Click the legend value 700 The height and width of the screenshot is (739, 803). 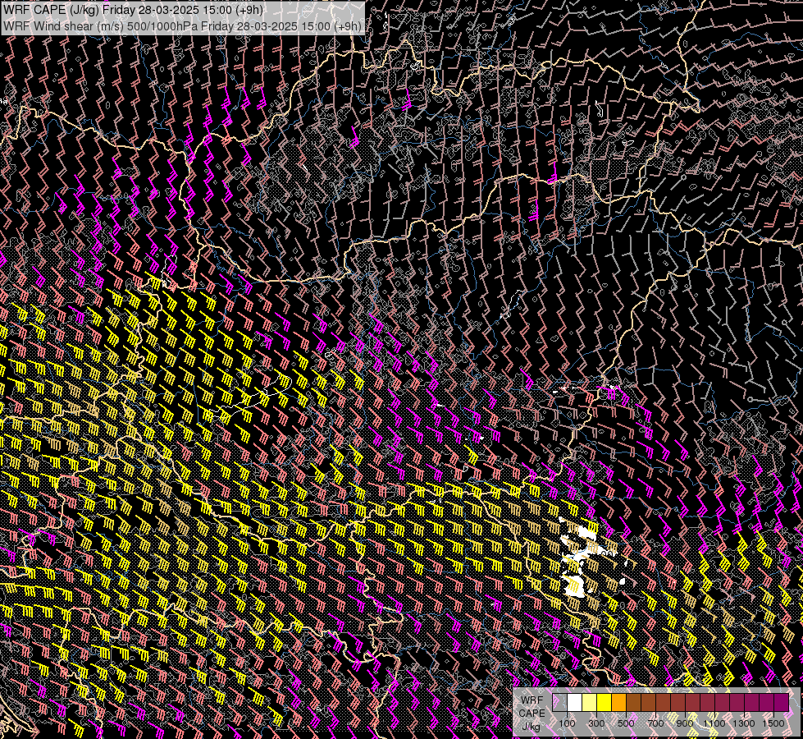(655, 723)
